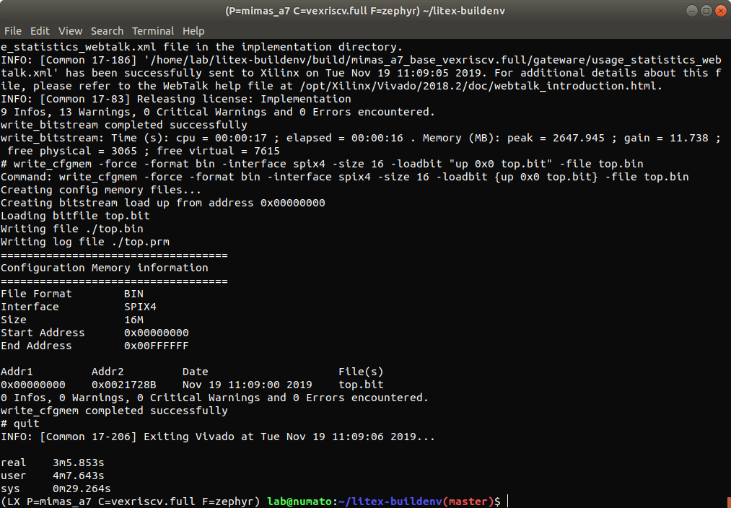Image resolution: width=731 pixels, height=508 pixels.
Task: Open the Terminal menu
Action: (x=152, y=31)
